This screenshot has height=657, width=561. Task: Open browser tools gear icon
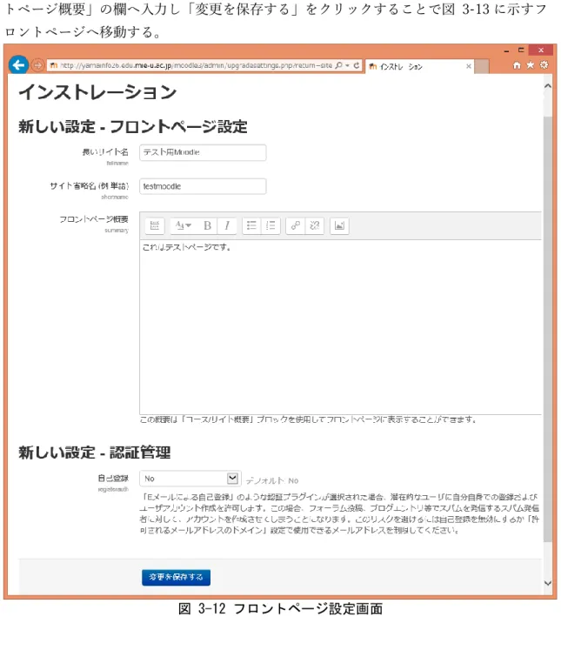pyautogui.click(x=544, y=65)
